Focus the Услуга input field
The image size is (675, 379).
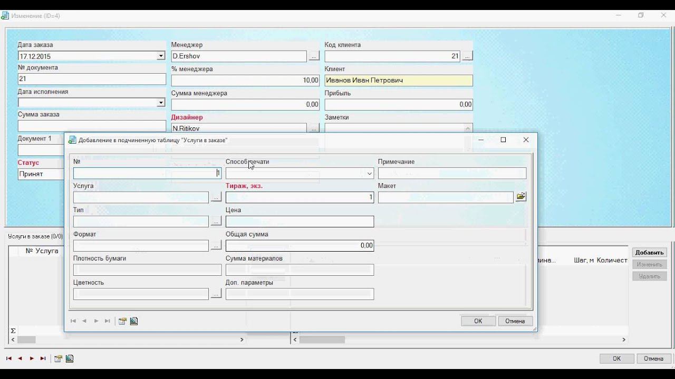click(x=141, y=197)
